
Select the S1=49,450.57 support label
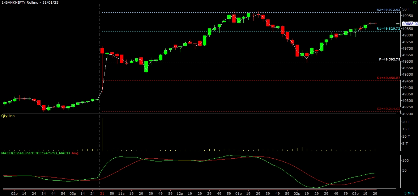click(389, 78)
